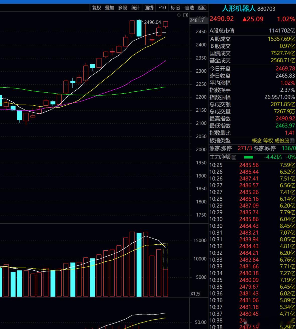
Task: Click the B股成交 value 0.97亿
Action: tap(287, 46)
